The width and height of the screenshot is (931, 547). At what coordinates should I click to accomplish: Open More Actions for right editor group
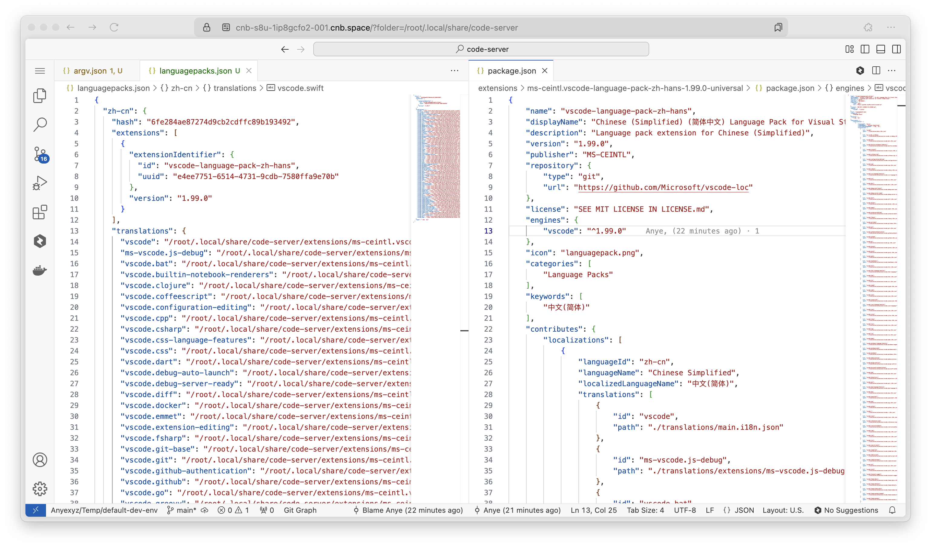tap(892, 71)
